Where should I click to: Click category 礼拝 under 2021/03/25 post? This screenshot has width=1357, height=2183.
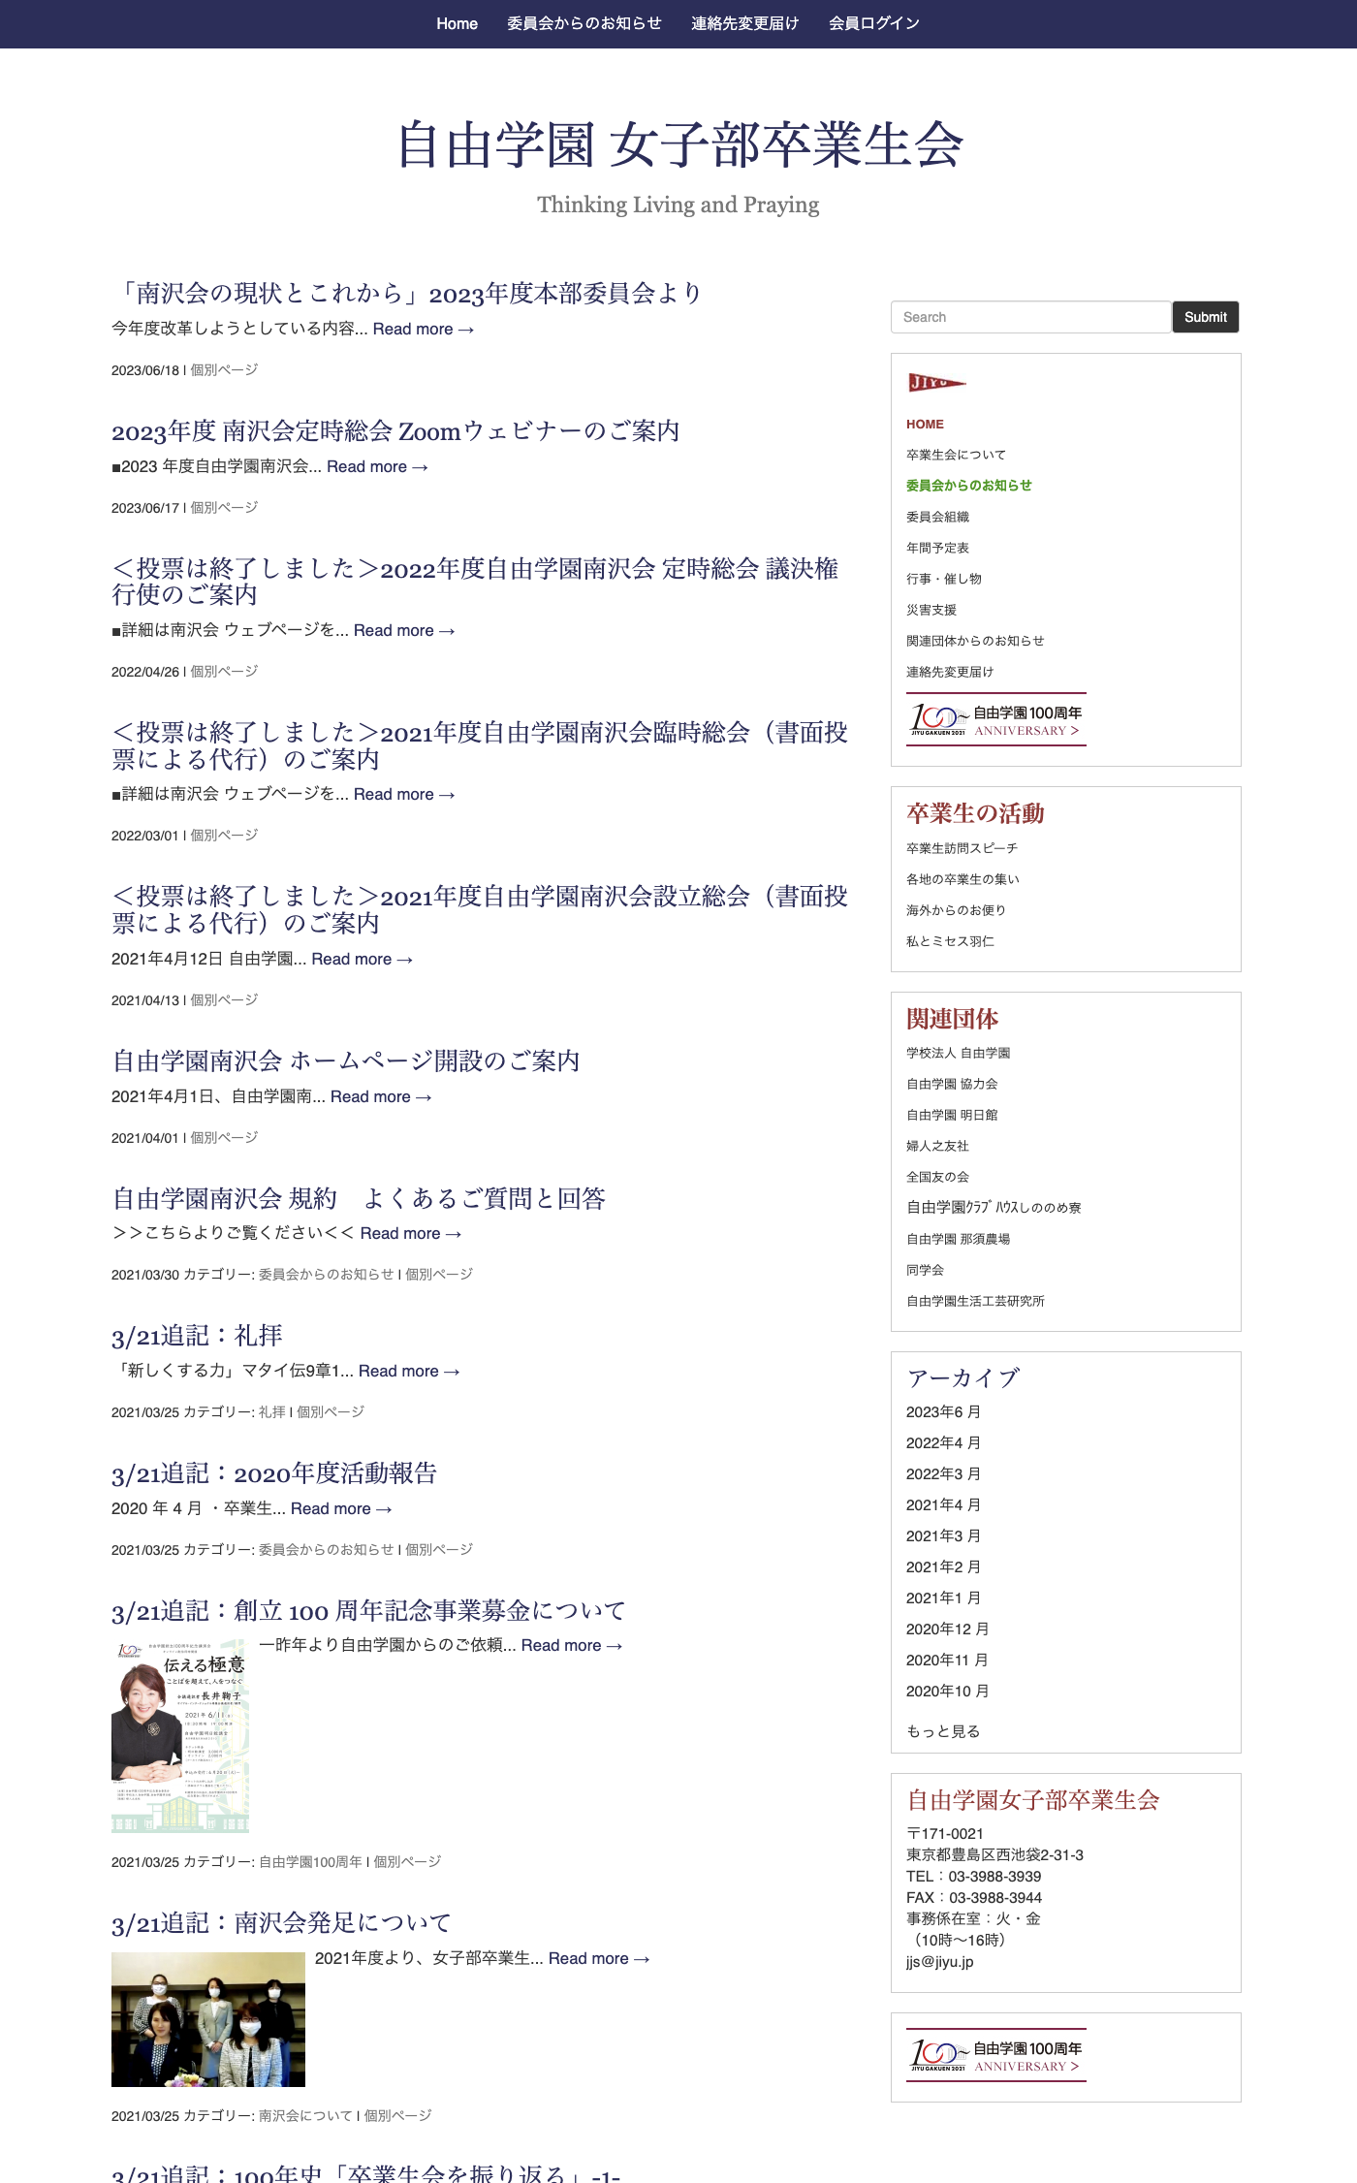272,1412
